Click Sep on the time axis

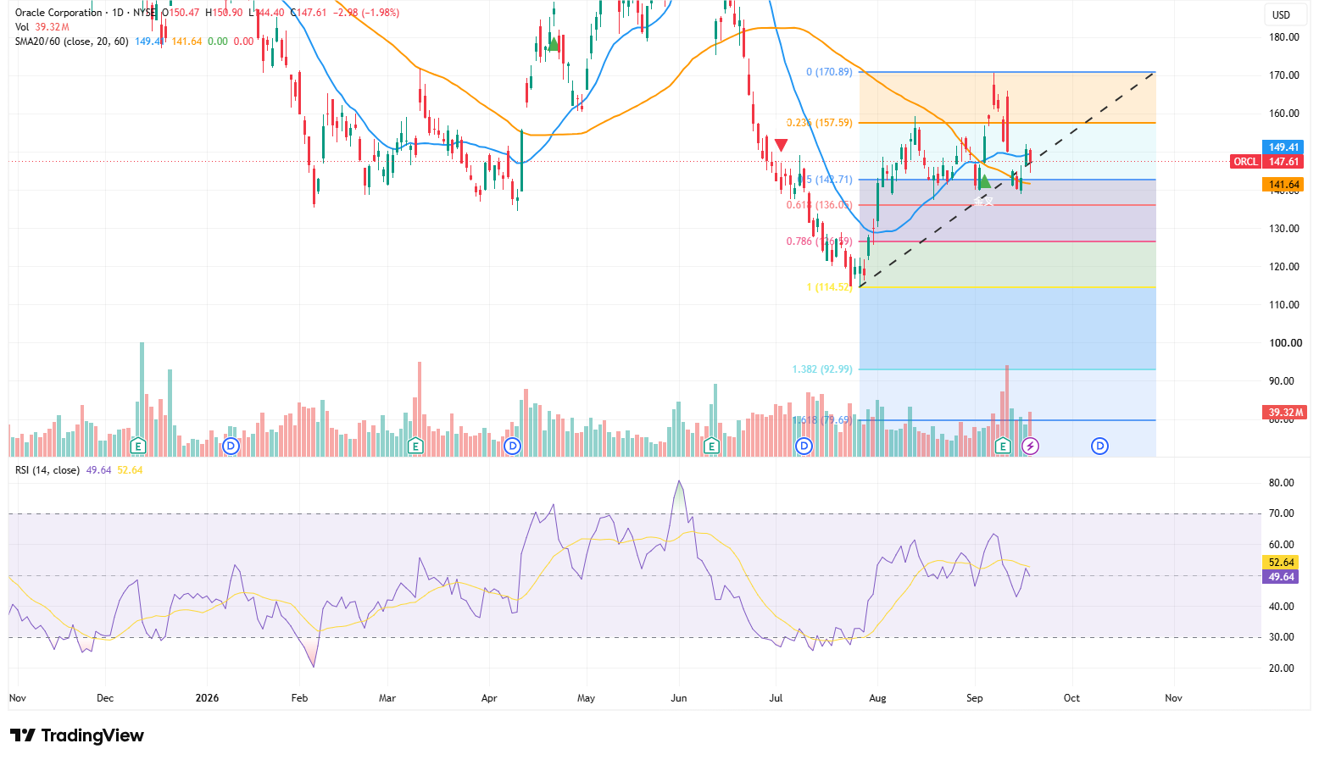pos(975,698)
